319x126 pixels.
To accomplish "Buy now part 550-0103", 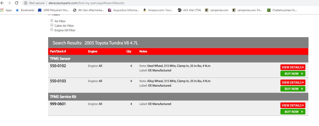I will [x=293, y=89].
